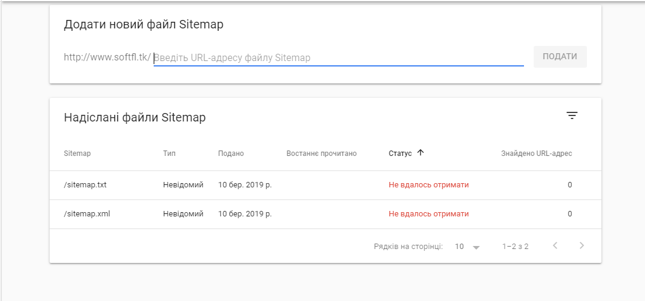Go to next page of sitemaps

[581, 245]
